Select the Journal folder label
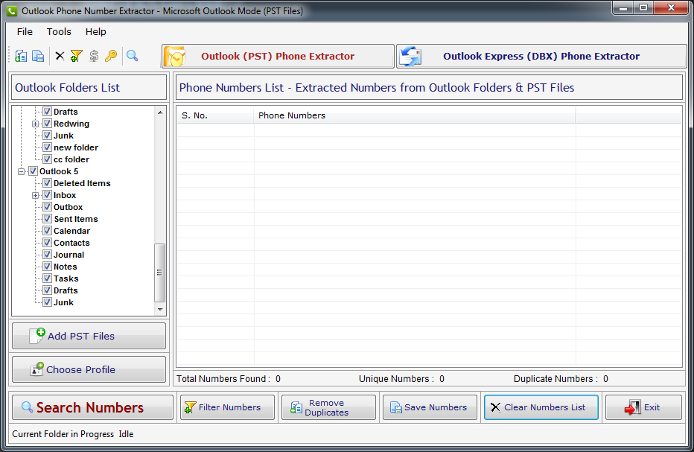This screenshot has height=452, width=694. coord(69,255)
